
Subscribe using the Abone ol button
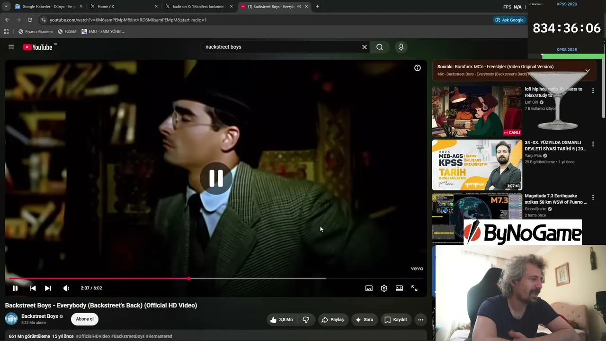[x=85, y=319]
